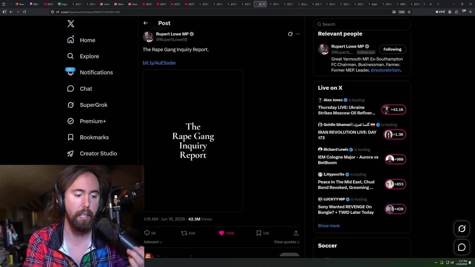Toggle reader view icon in address bar
Viewport: 475px width, 267px height.
(394, 12)
